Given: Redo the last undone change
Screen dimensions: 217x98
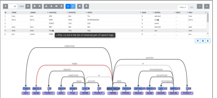Looking at the screenshot, I should pos(73,6).
